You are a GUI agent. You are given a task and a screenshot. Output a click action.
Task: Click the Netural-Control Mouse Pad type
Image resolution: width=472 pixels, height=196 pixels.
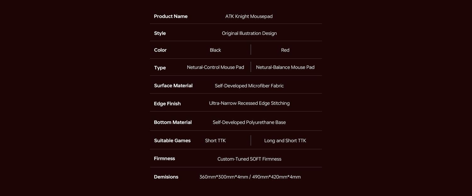[215, 67]
